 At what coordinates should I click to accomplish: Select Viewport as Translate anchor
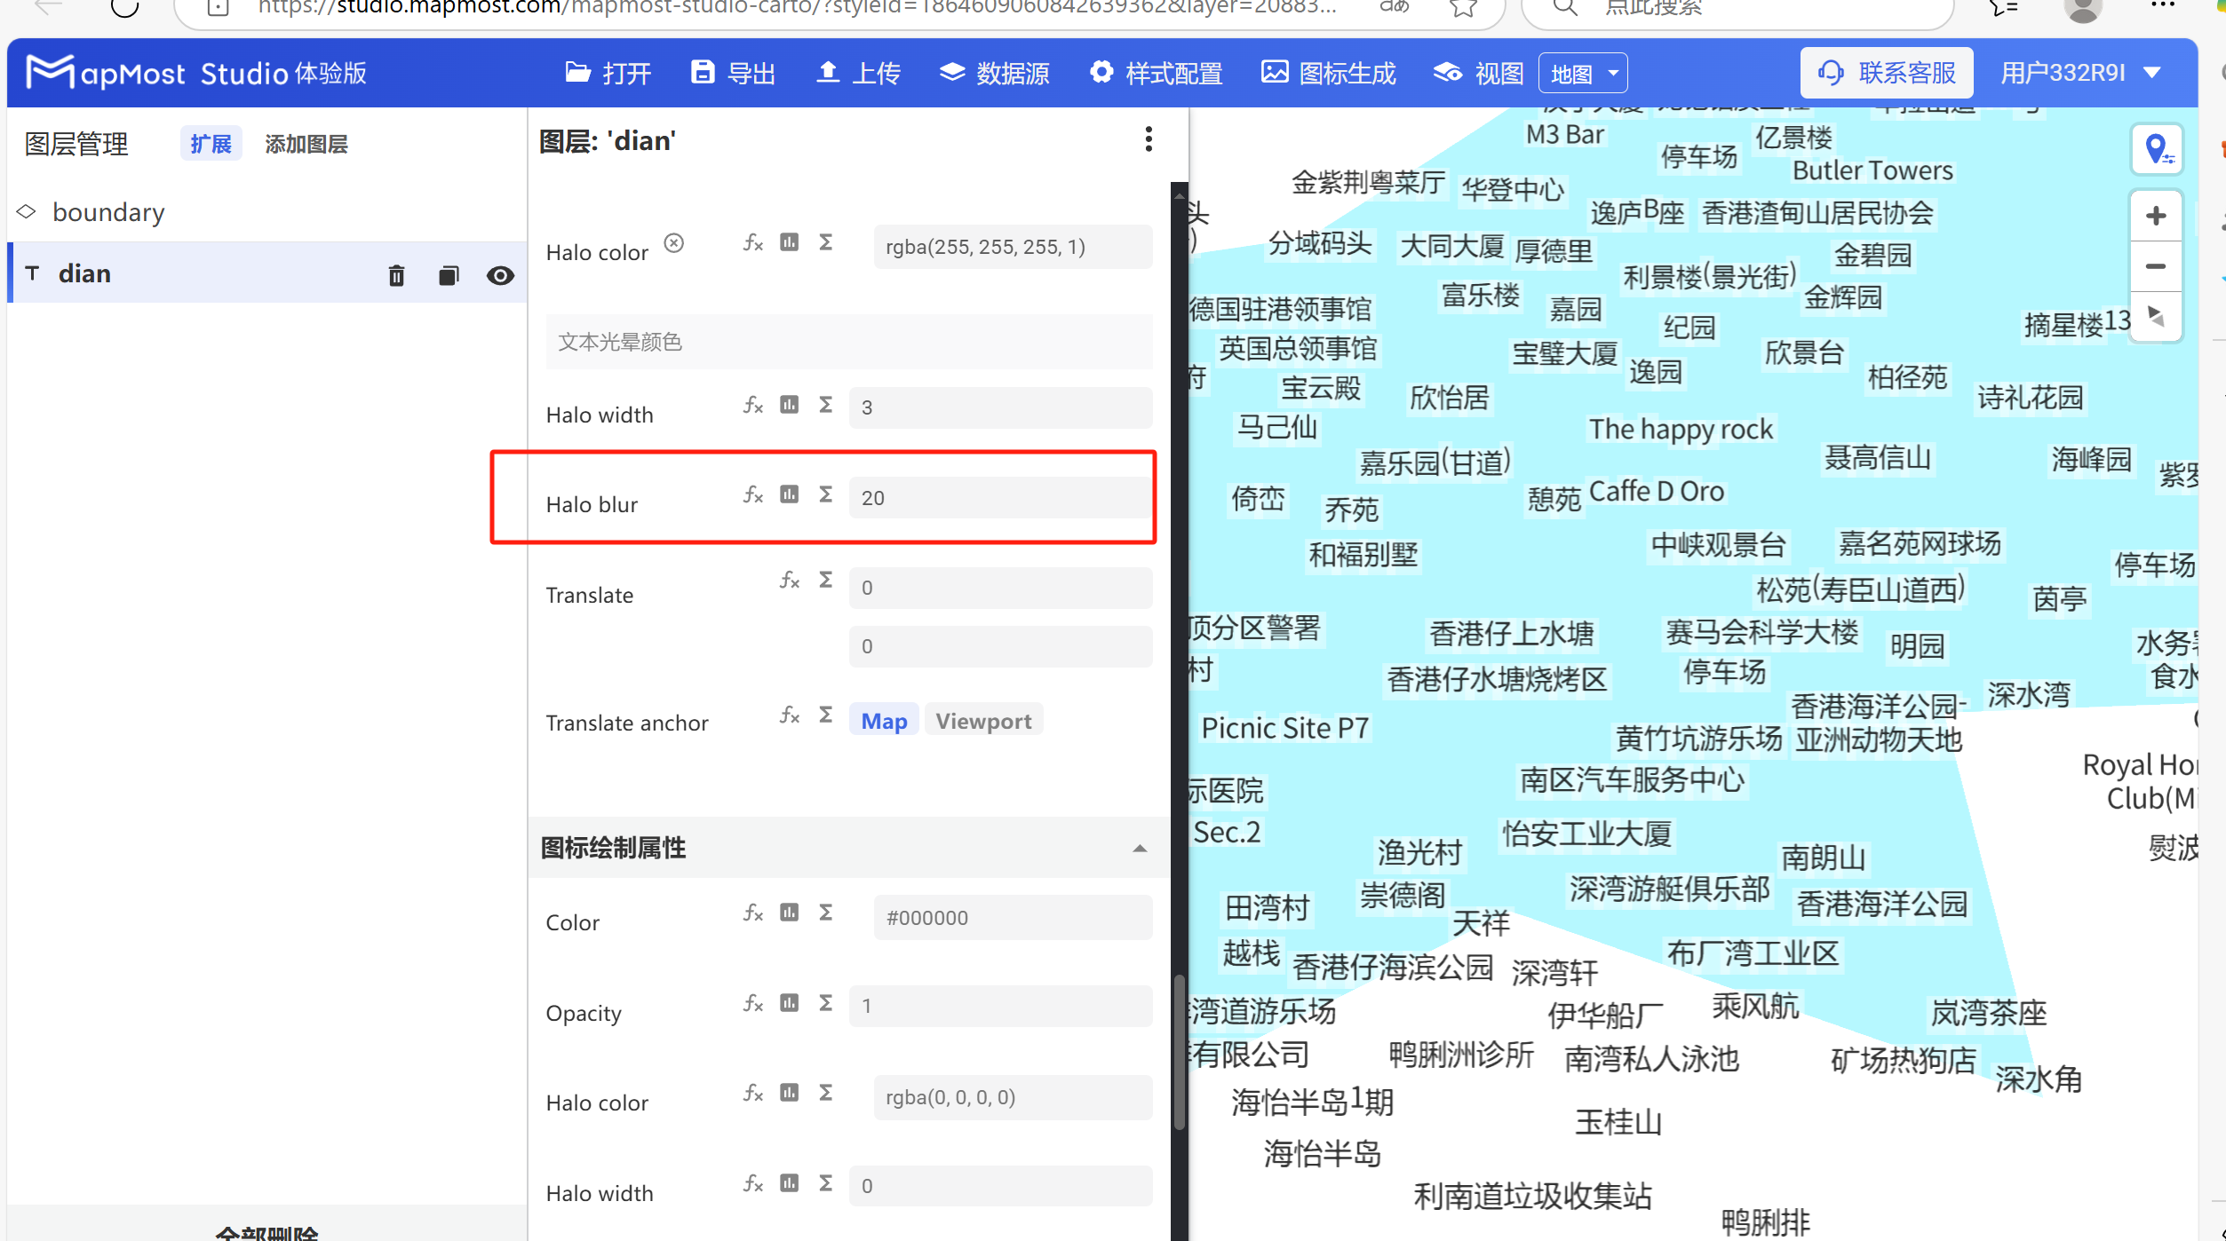coord(982,720)
